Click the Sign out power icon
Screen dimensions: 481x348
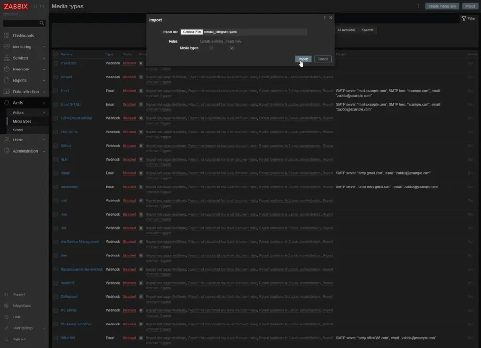7,339
